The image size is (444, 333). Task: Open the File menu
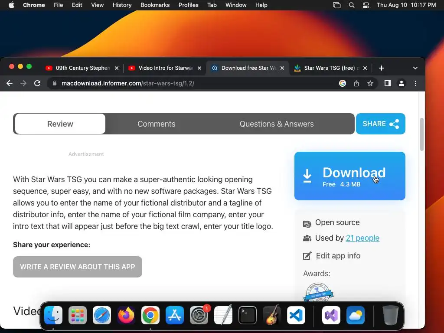(59, 5)
